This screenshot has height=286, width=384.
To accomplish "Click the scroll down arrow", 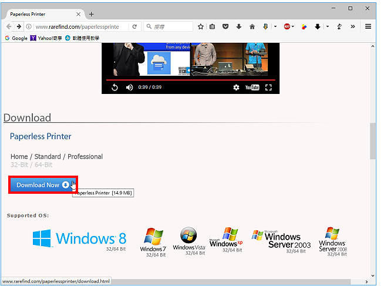I will [x=373, y=275].
